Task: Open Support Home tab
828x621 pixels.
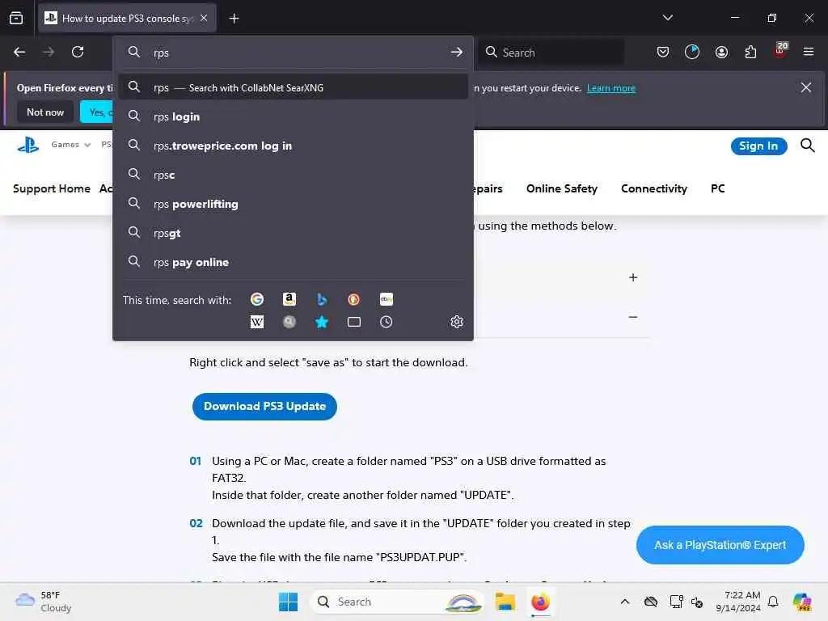Action: (52, 188)
